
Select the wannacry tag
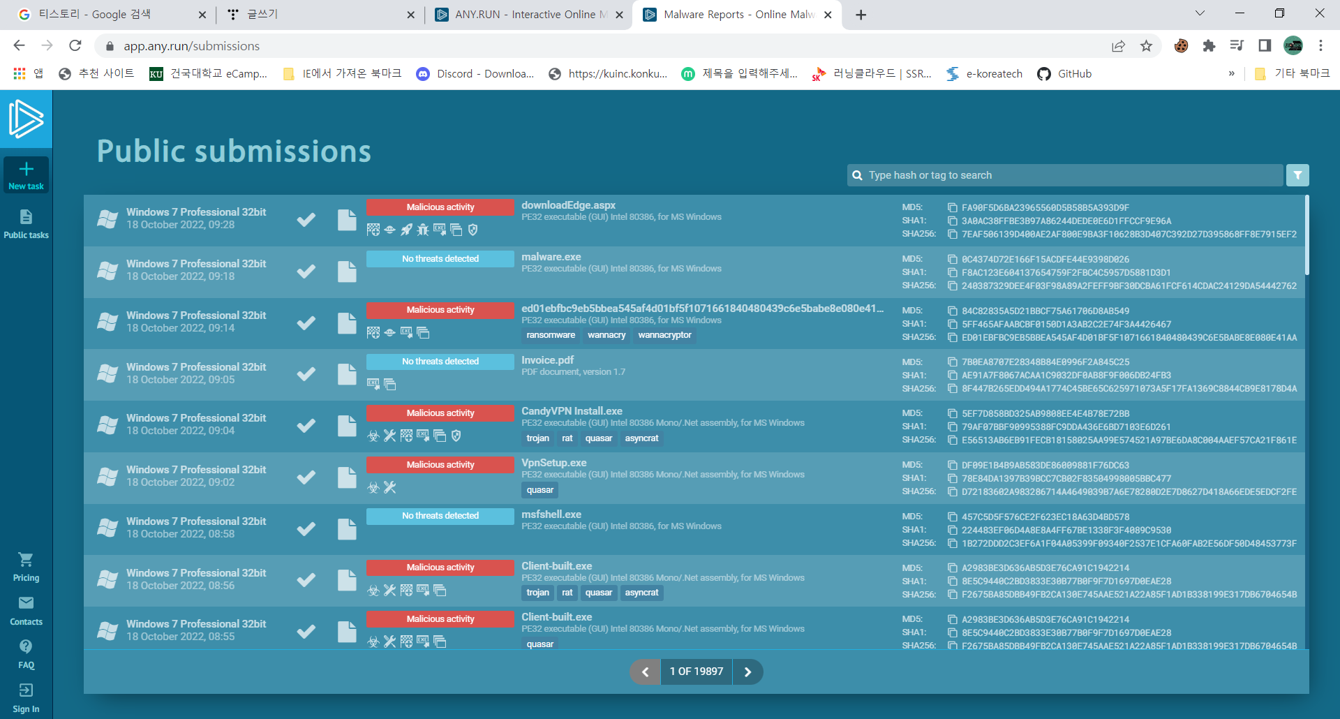[606, 336]
